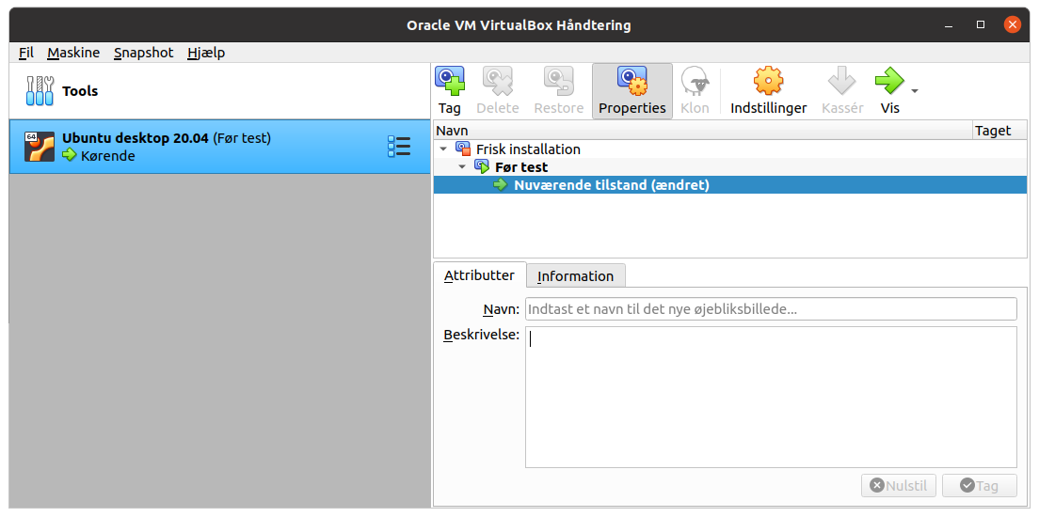Switch to the Information tab
Screen dimensions: 1039x517
[575, 276]
